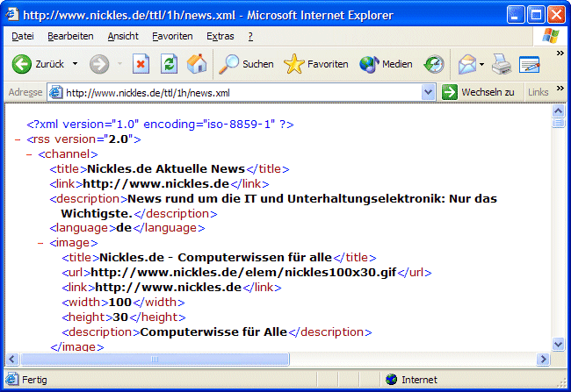The image size is (571, 392).
Task: Click the height value 30
Action: pyautogui.click(x=120, y=317)
